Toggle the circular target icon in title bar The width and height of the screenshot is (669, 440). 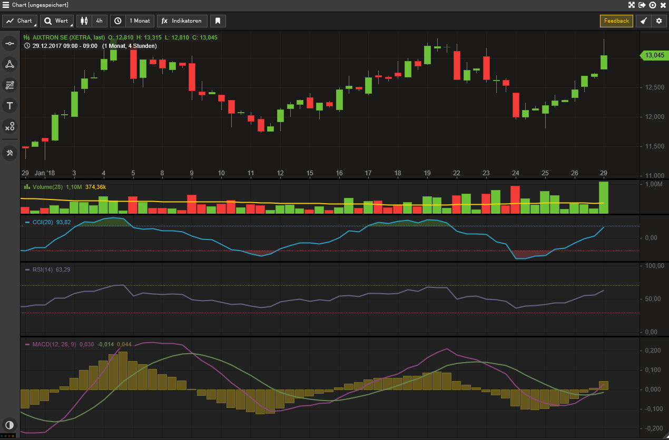coord(653,5)
